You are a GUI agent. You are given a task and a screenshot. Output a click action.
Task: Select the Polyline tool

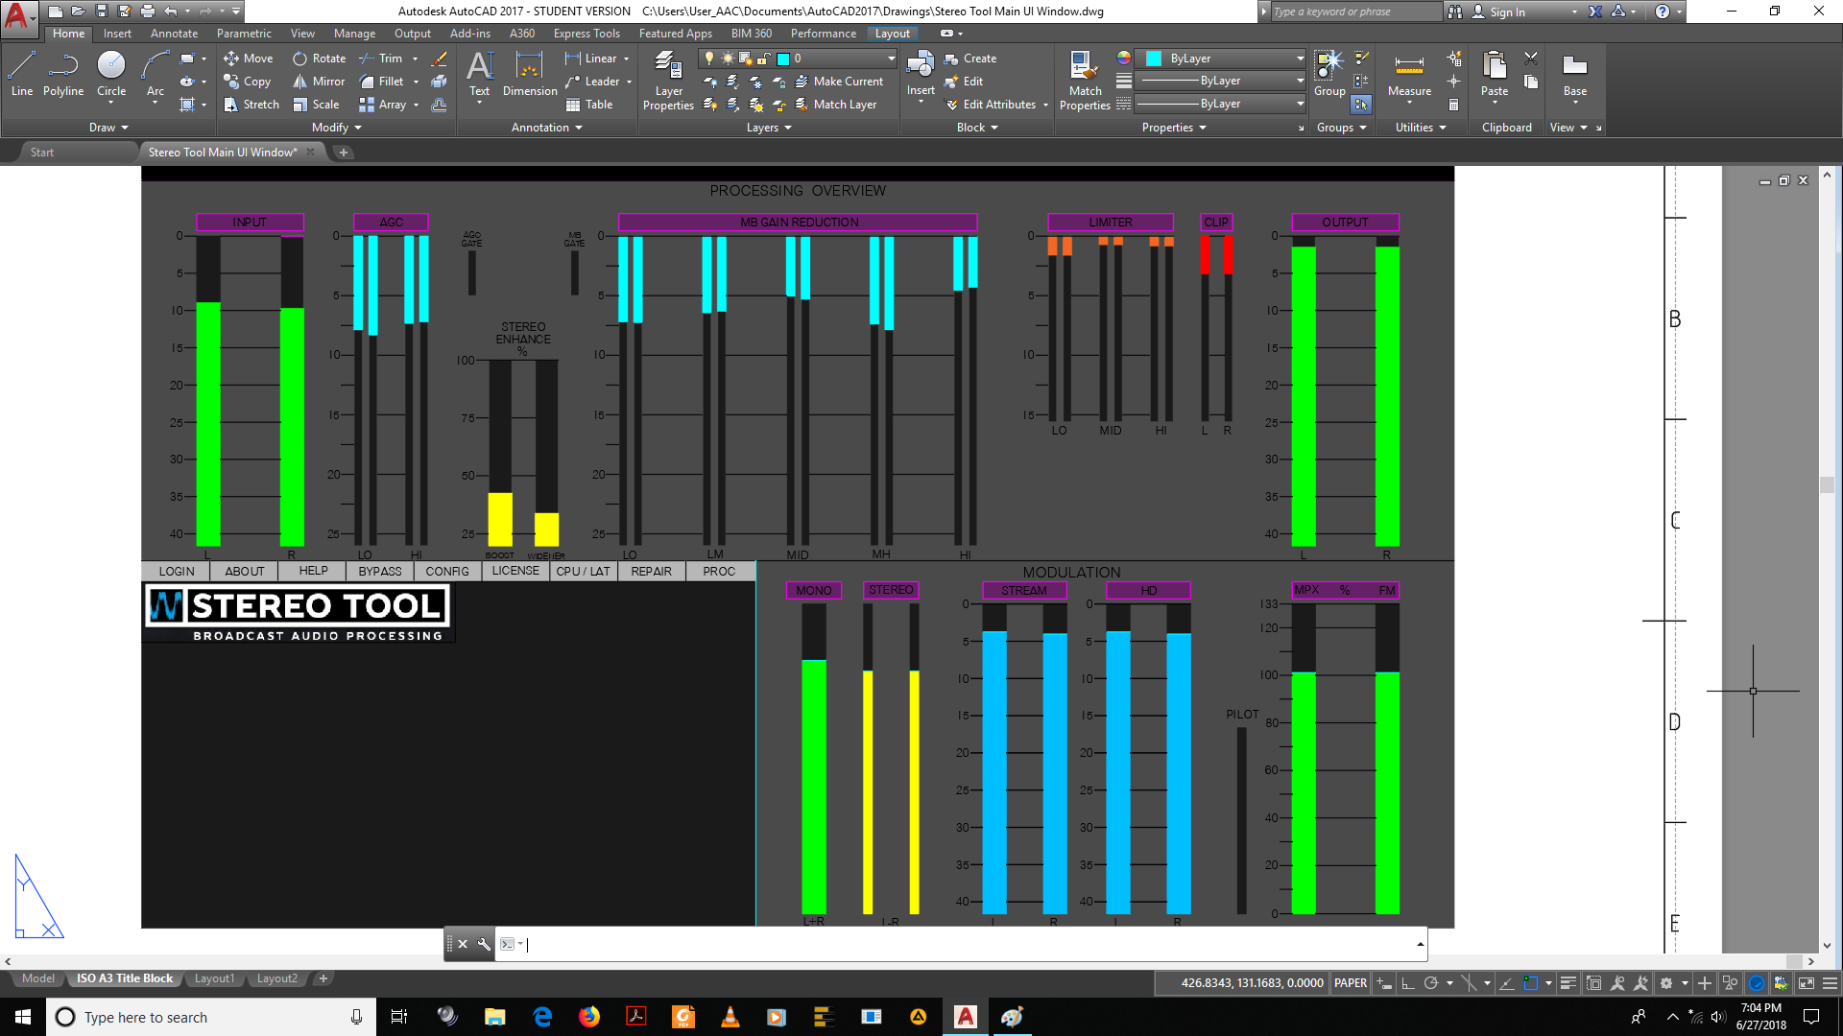pyautogui.click(x=63, y=75)
